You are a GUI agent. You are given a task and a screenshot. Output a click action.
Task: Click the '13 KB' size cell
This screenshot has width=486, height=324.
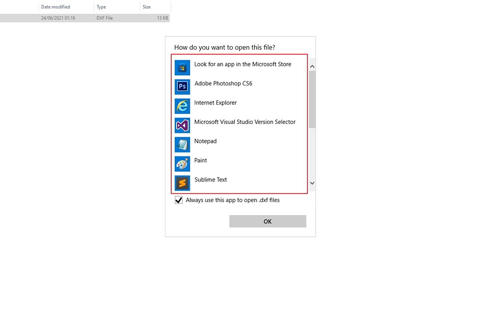pyautogui.click(x=163, y=18)
